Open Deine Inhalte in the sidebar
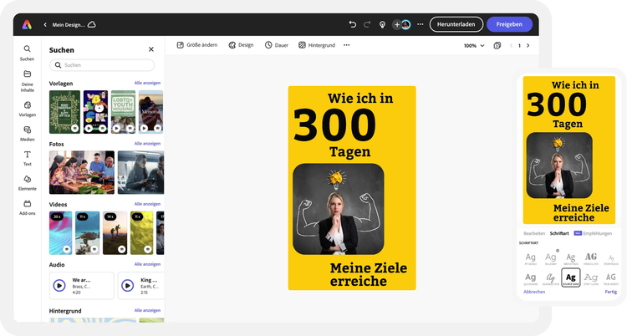The image size is (627, 336). click(x=28, y=81)
